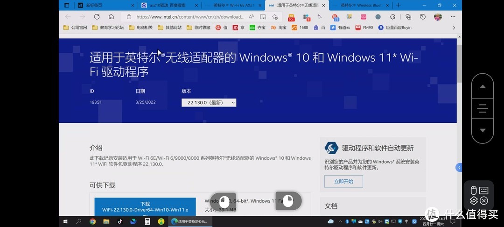Open immersive reader icon in address bar

click(x=263, y=17)
